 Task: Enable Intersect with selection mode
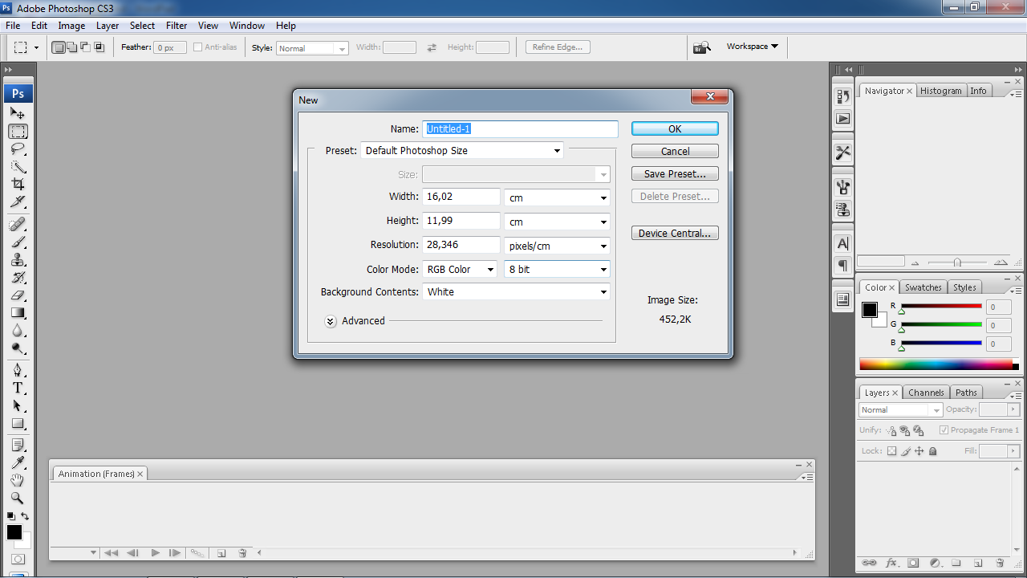(x=99, y=47)
